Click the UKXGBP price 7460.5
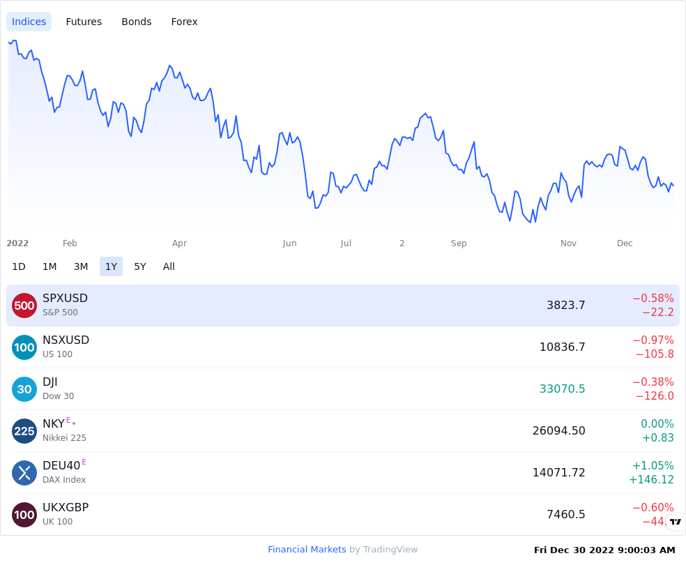This screenshot has width=686, height=572. pos(565,514)
